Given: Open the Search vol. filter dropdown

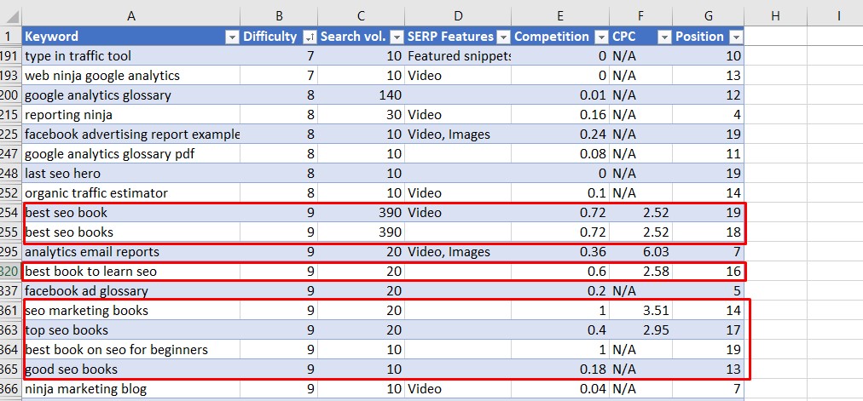Looking at the screenshot, I should (397, 37).
